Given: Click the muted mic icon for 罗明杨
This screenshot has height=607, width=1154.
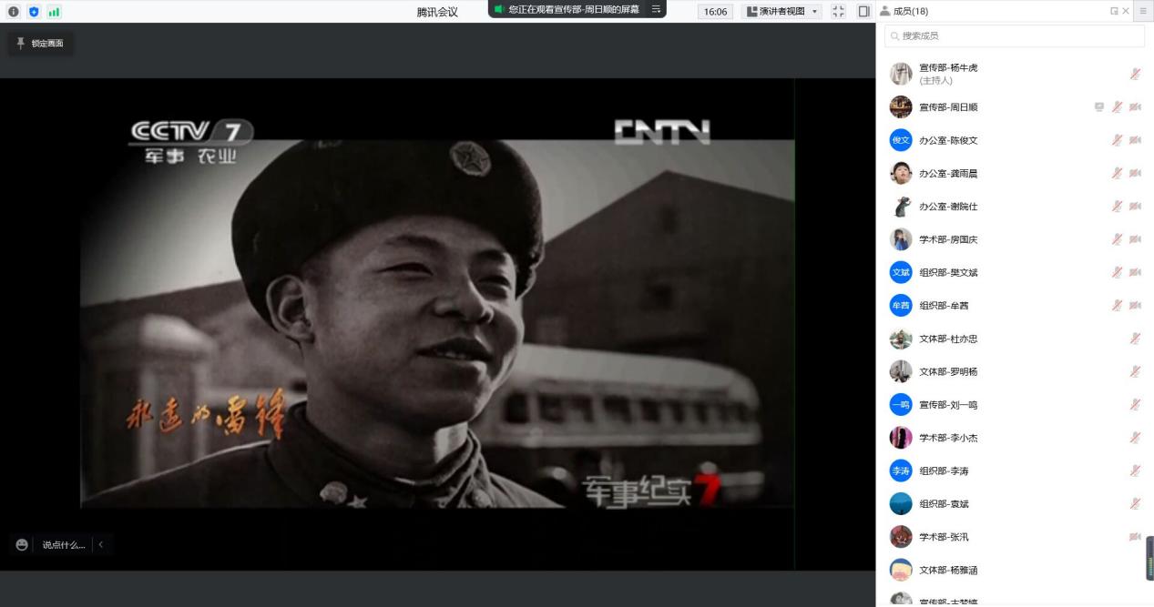Looking at the screenshot, I should [1135, 371].
